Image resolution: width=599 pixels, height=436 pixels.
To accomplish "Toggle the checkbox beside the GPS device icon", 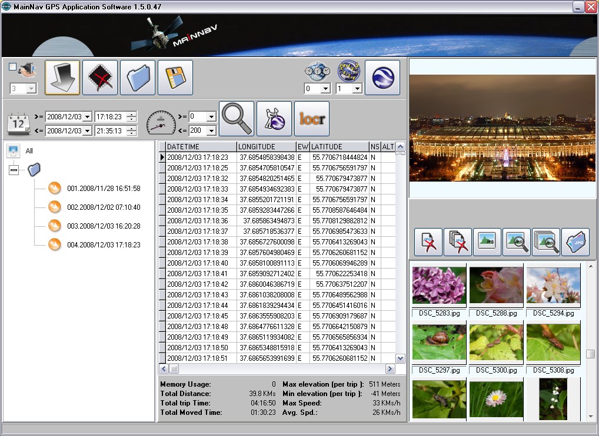I will click(x=12, y=66).
